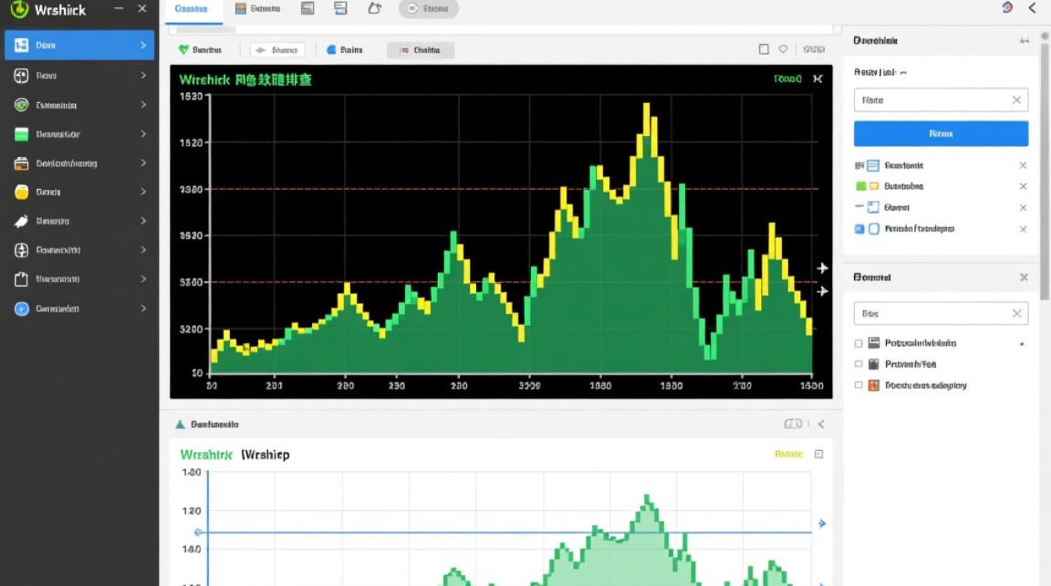This screenshot has width=1051, height=586.
Task: Expand the highlighted blue sidebar item chevron
Action: click(143, 45)
